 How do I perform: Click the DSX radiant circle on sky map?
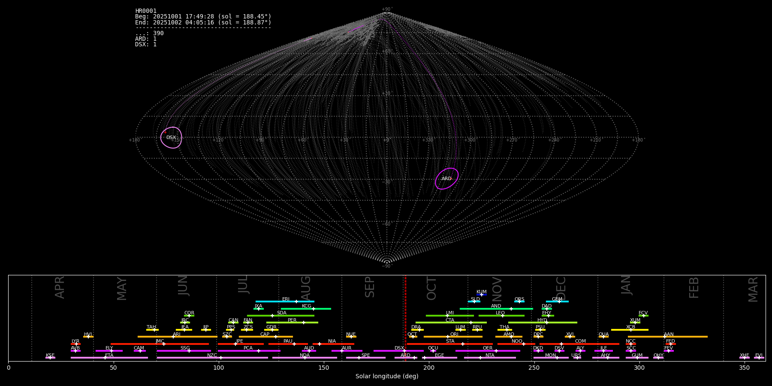(x=171, y=138)
